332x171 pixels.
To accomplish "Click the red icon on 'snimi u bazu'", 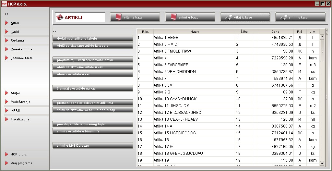I will coord(173,17).
